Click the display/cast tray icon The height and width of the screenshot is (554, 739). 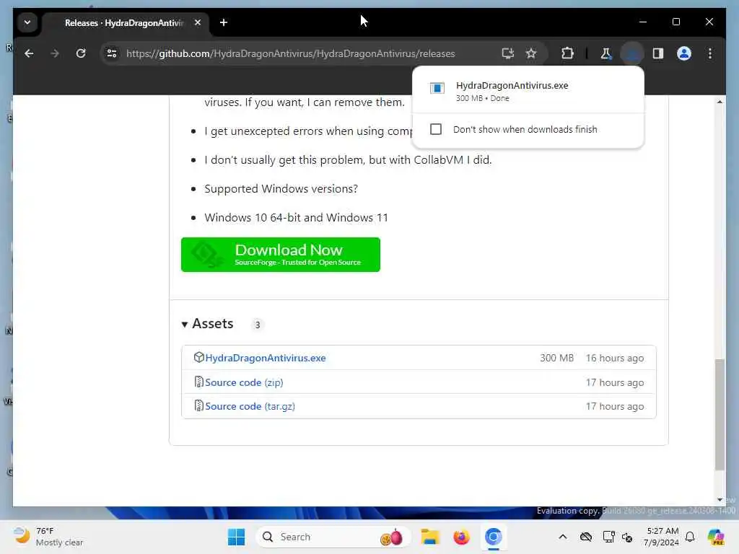click(x=608, y=537)
